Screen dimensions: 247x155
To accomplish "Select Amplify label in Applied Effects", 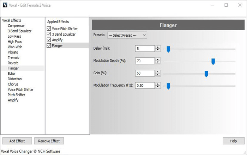I will 57,40.
